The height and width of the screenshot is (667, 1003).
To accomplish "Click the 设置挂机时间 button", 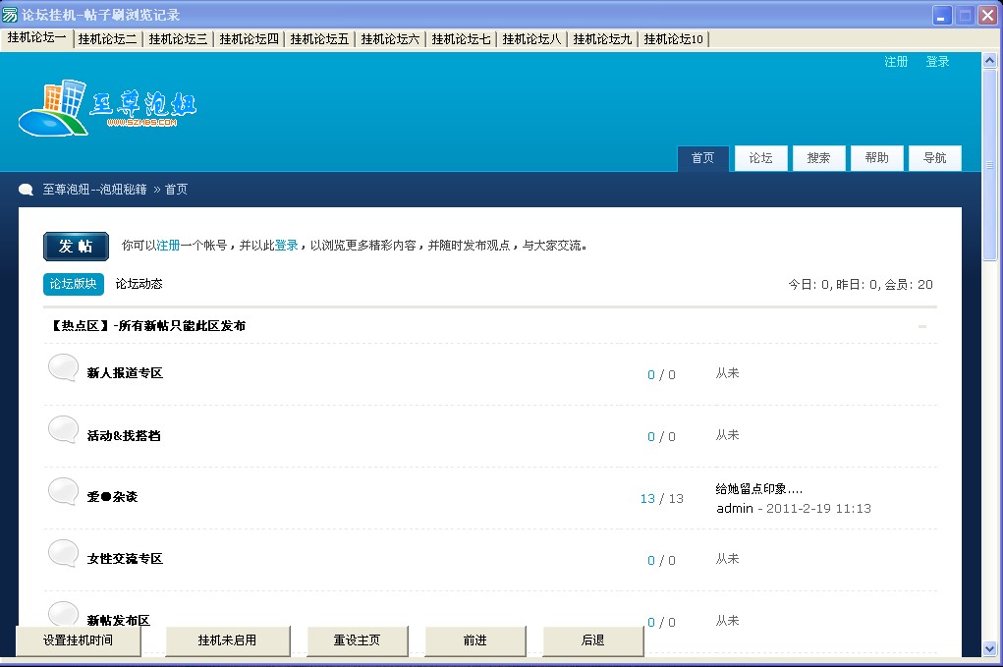I will pyautogui.click(x=79, y=640).
